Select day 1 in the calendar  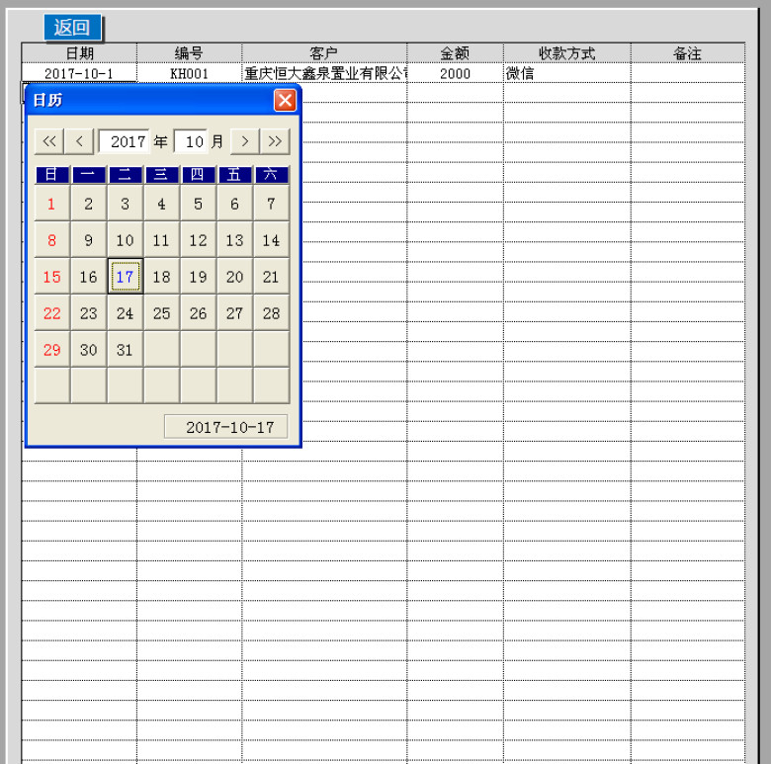pos(51,203)
